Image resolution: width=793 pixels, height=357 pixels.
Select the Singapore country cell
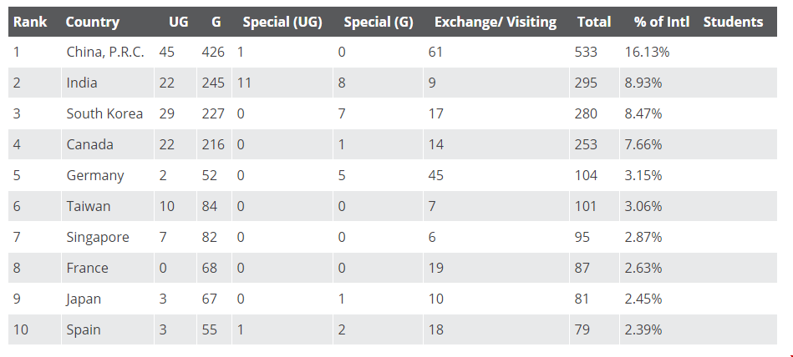click(x=98, y=238)
